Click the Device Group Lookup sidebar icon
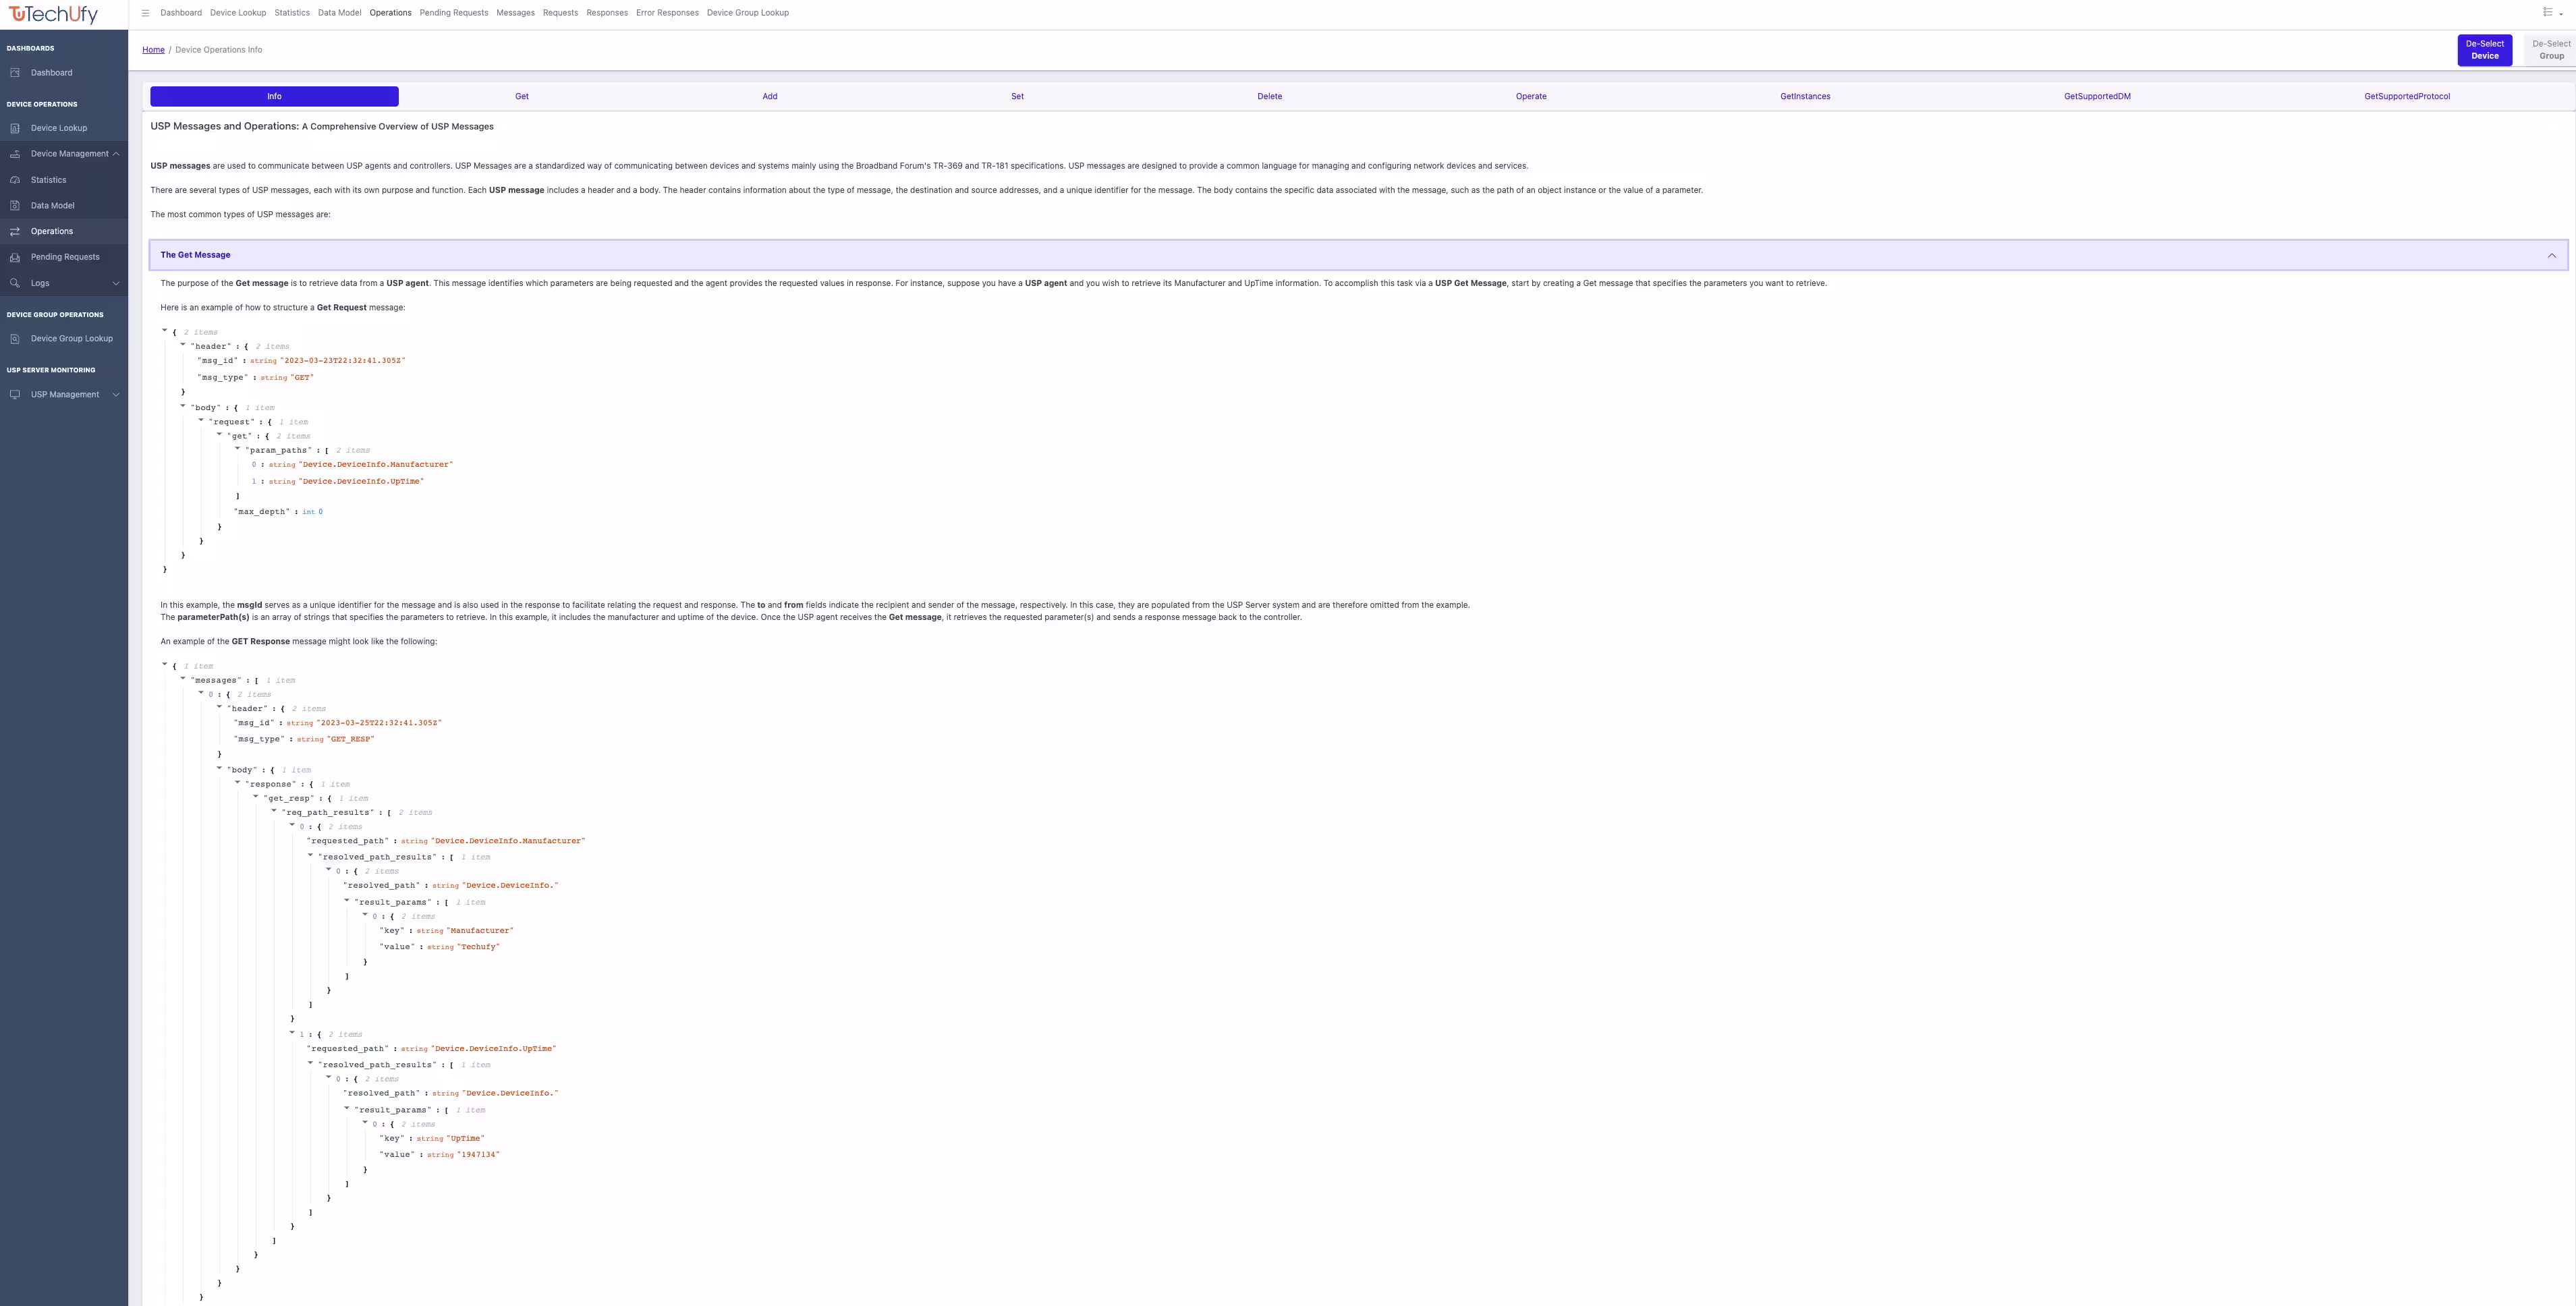 pos(15,339)
